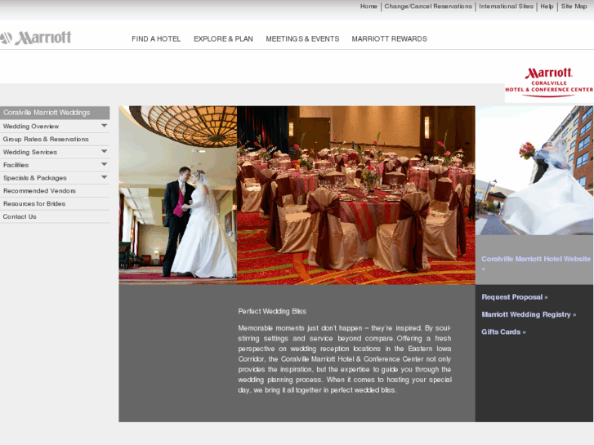Click the Marriott logo in the header
Screen dimensions: 594x445
[x=36, y=38]
